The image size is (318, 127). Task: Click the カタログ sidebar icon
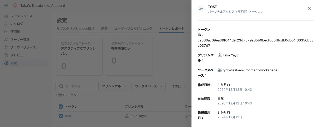(x=6, y=24)
